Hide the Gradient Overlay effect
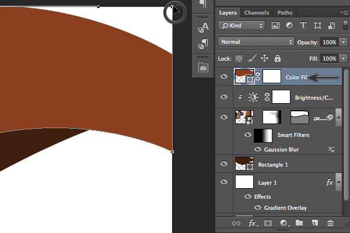 pos(258,207)
